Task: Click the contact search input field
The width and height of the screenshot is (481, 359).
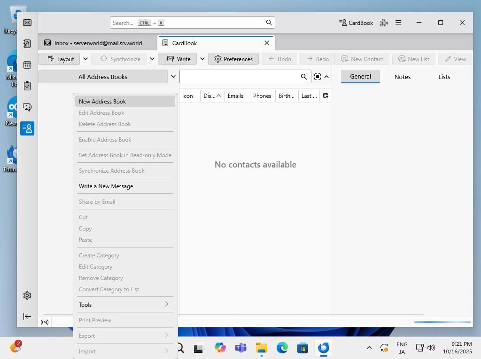Action: pyautogui.click(x=240, y=77)
